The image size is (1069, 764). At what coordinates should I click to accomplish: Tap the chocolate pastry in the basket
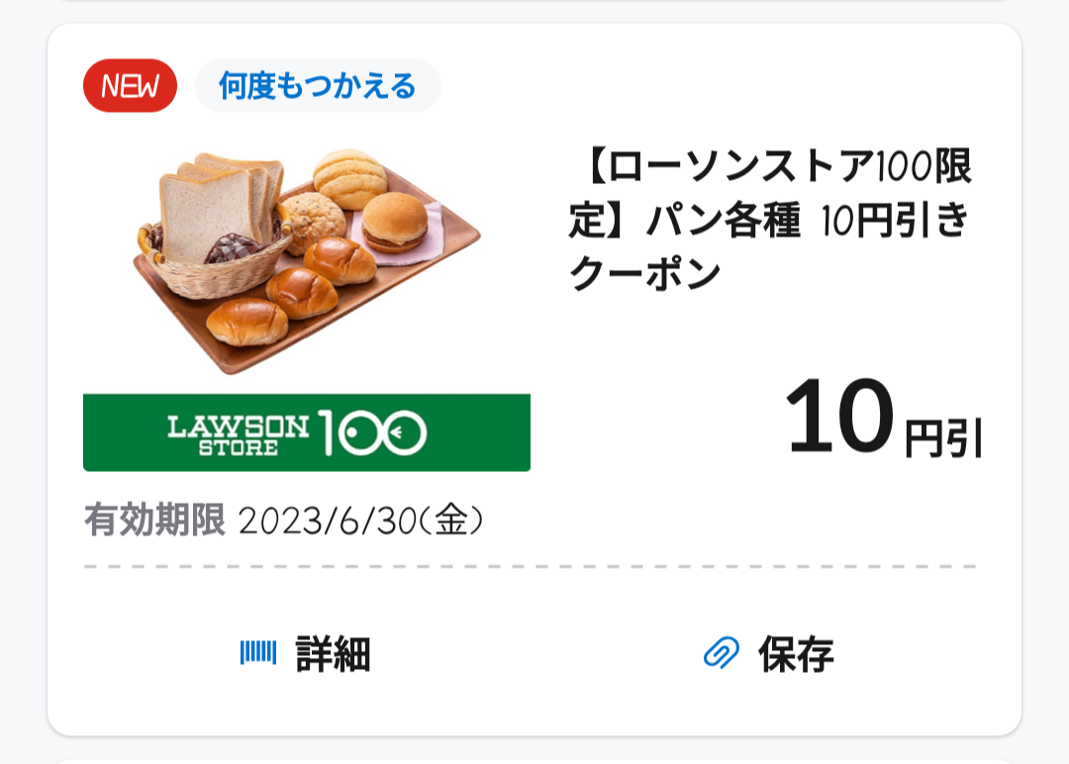tap(234, 248)
